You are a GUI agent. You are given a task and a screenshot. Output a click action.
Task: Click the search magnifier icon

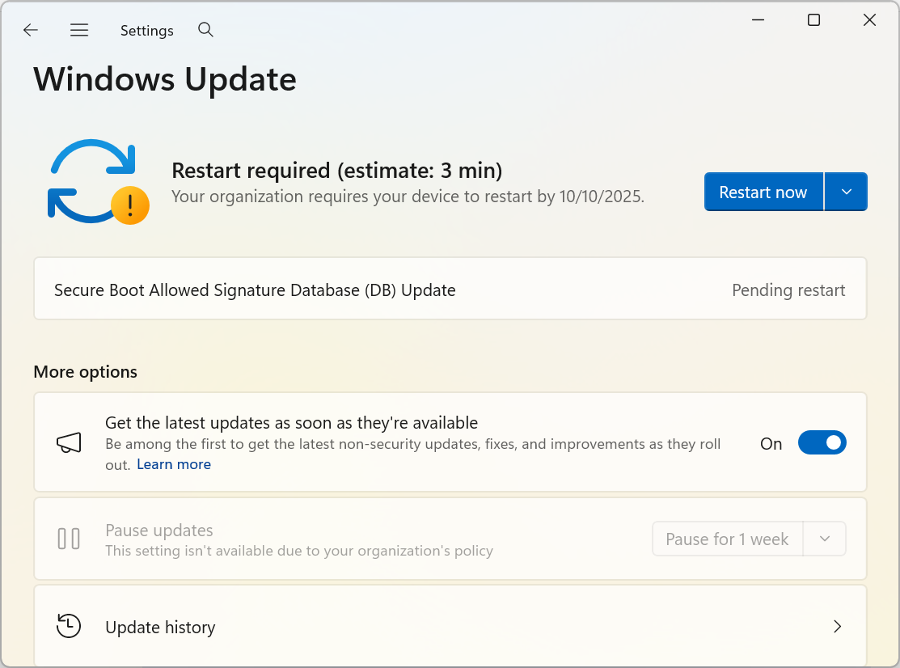(206, 30)
